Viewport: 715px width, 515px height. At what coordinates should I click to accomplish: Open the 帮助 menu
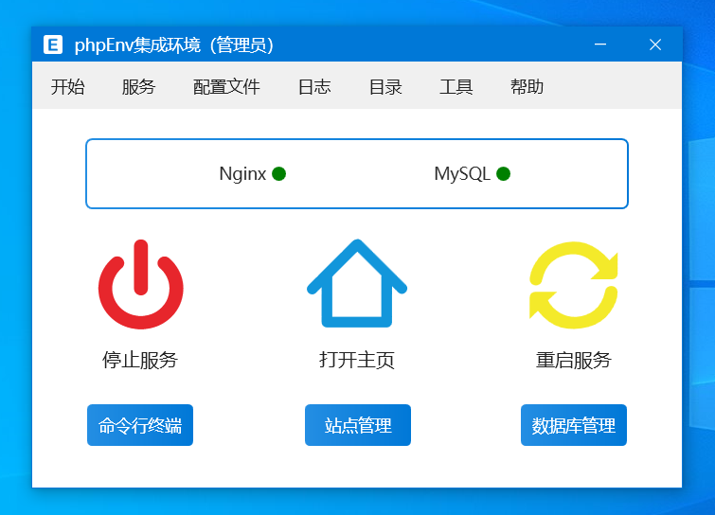[527, 87]
